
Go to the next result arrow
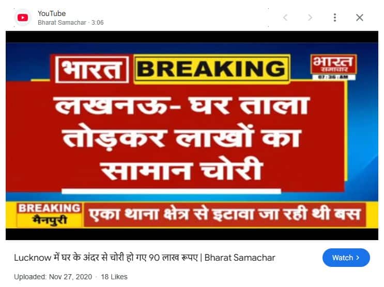click(310, 18)
